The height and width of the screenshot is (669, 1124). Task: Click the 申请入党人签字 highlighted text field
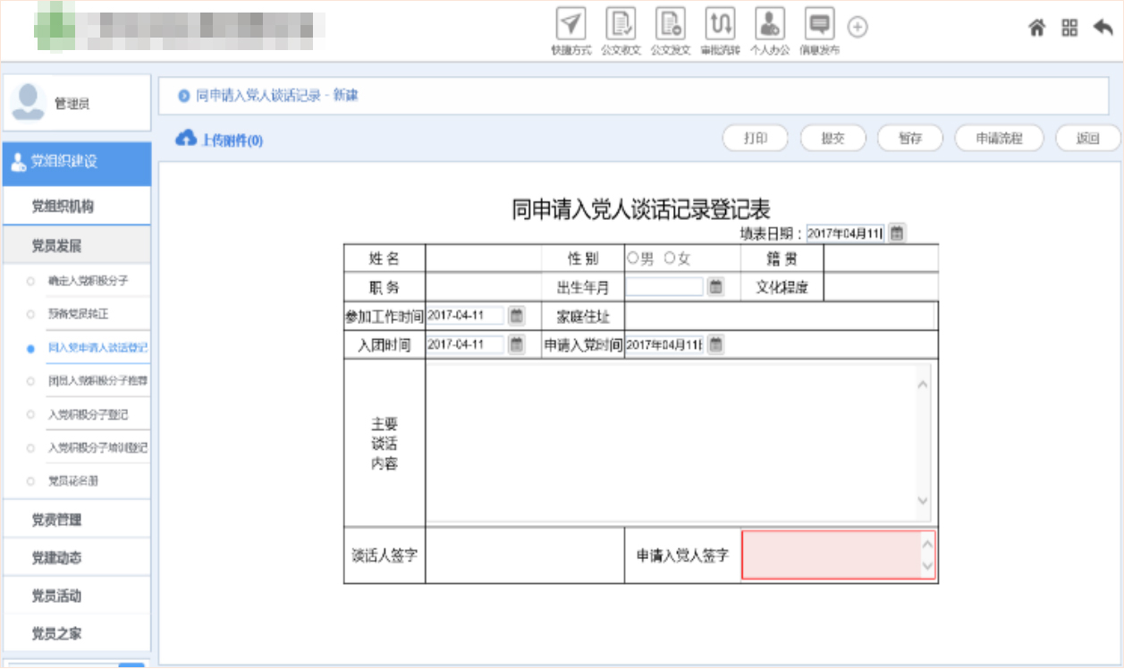(831, 555)
